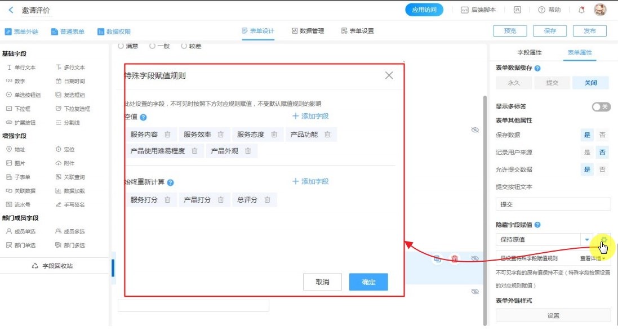Viewport: 618px width, 331px height.
Task: Click 添加字段 under 空值 section
Action: 310,116
